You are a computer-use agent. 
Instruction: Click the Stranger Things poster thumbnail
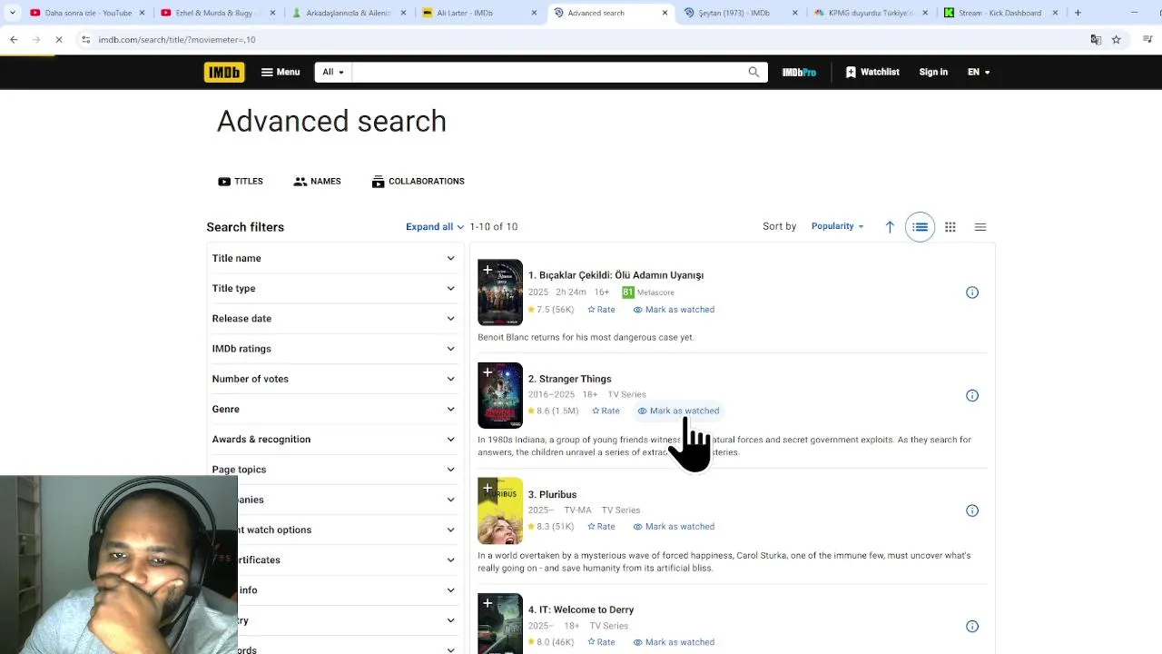coord(500,396)
